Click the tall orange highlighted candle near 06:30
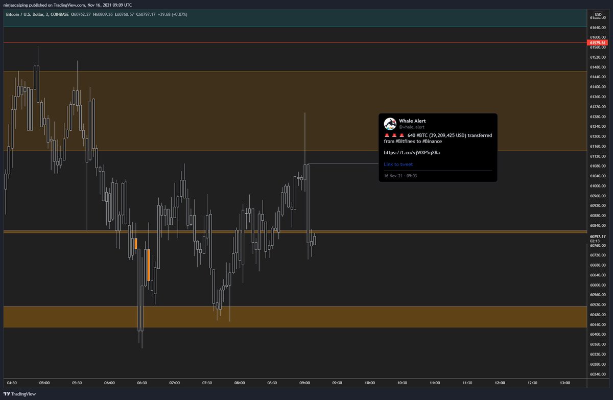 tap(149, 265)
